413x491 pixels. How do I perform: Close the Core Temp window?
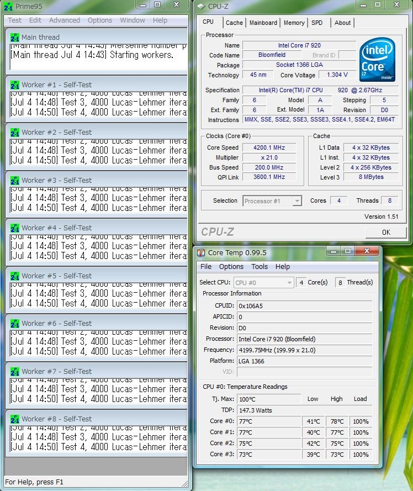coord(367,251)
